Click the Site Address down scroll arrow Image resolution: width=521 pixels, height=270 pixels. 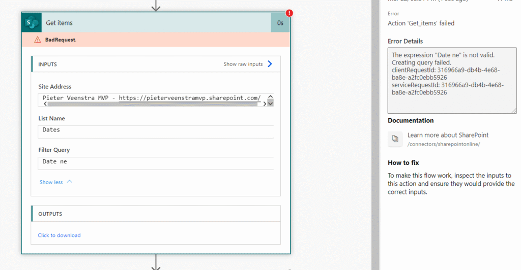271,104
